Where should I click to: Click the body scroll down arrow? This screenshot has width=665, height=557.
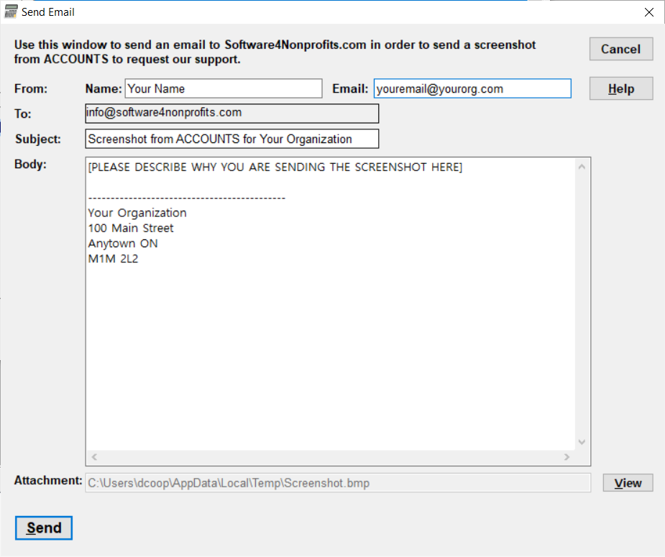(582, 442)
